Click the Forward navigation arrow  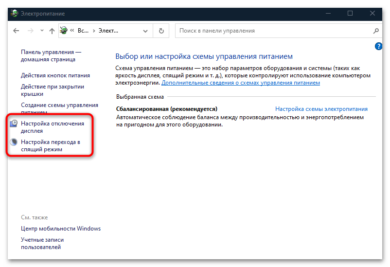(30, 31)
